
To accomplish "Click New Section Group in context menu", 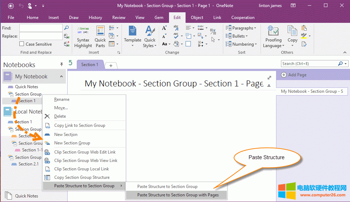I will click(x=72, y=143).
